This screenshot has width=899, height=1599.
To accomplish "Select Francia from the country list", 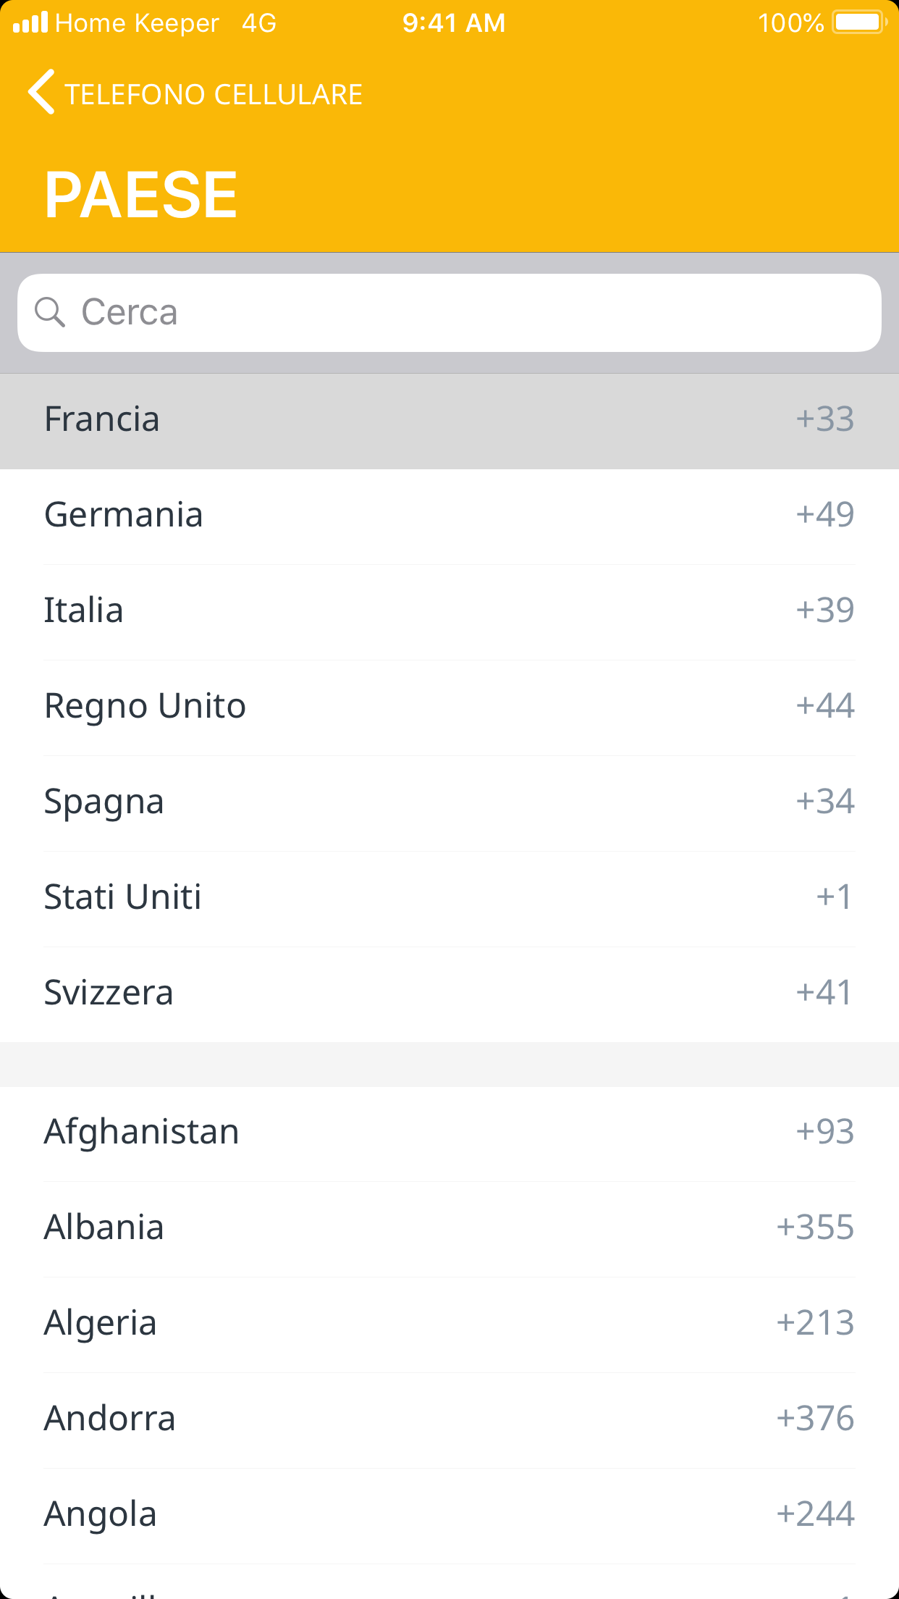I will [449, 420].
